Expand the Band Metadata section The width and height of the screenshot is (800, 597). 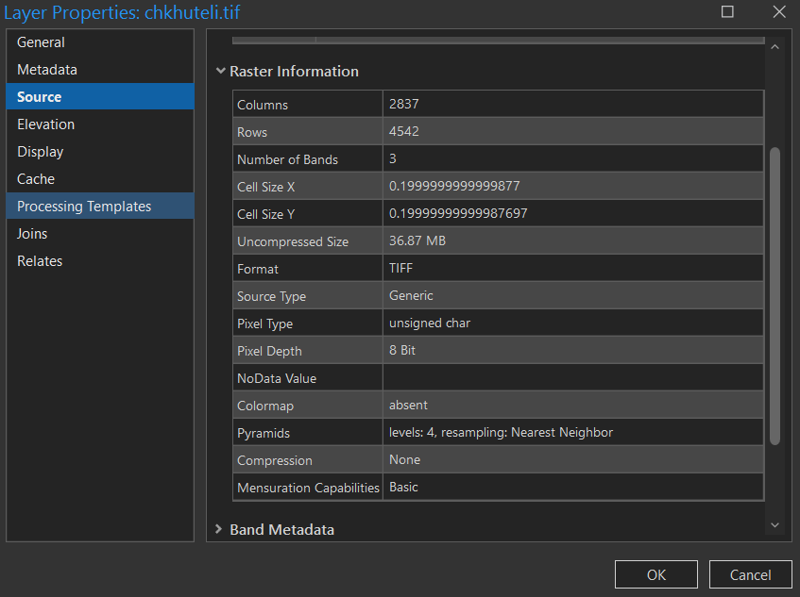(220, 529)
